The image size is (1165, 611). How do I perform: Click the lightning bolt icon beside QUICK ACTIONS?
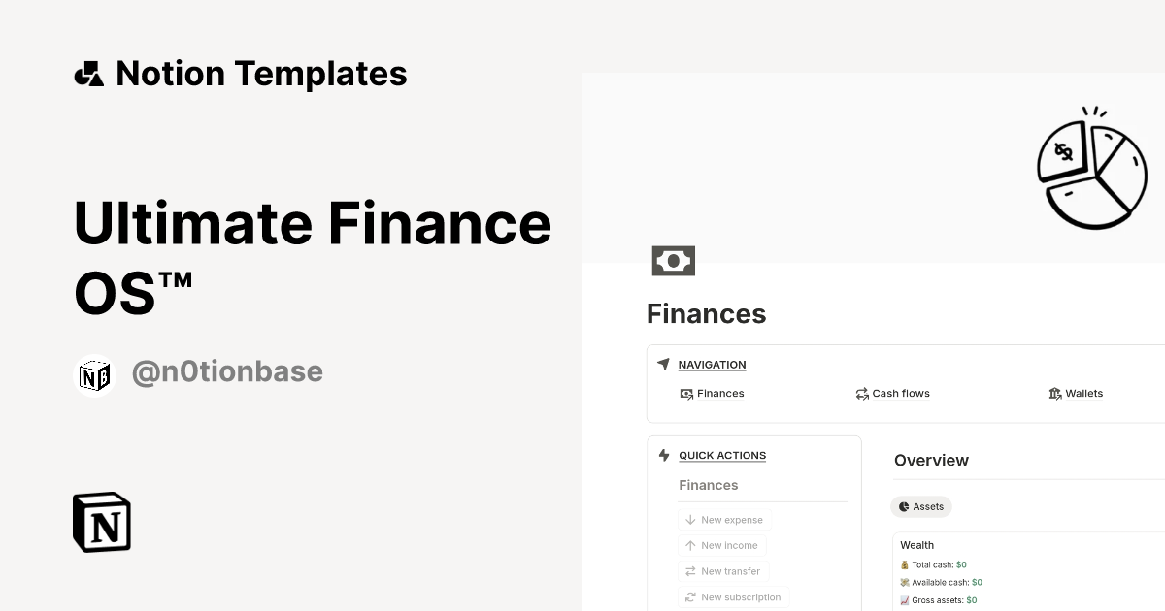(x=663, y=455)
